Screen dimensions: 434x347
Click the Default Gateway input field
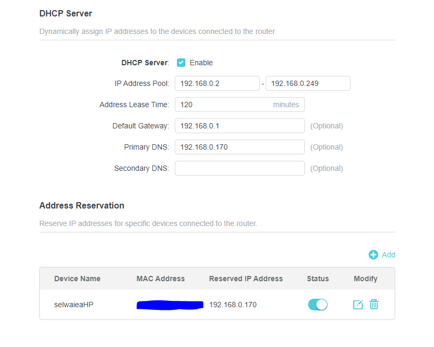coord(240,126)
